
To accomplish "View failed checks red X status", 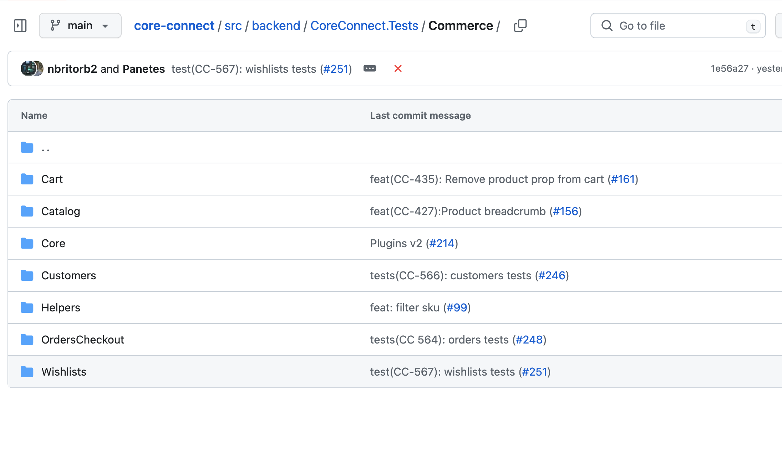I will 398,68.
